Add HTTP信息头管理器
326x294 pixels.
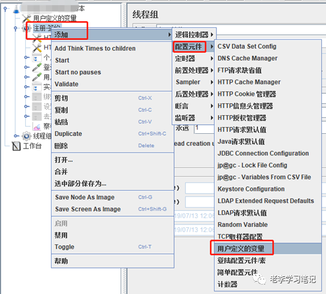[268, 106]
